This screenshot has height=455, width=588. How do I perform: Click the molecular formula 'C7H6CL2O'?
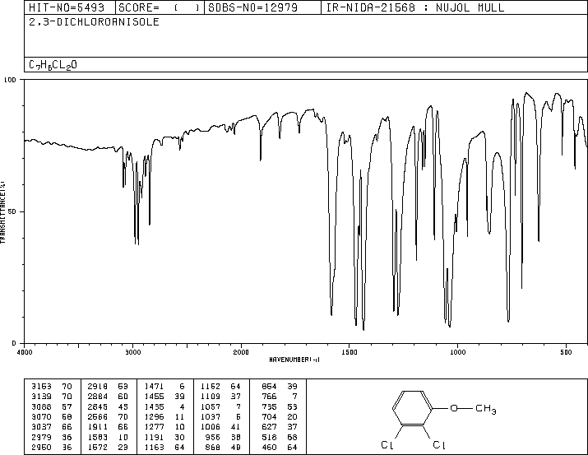pyautogui.click(x=53, y=65)
